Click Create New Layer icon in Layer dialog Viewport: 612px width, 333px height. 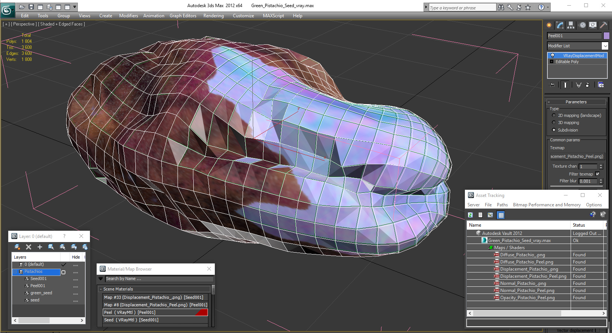coord(17,247)
